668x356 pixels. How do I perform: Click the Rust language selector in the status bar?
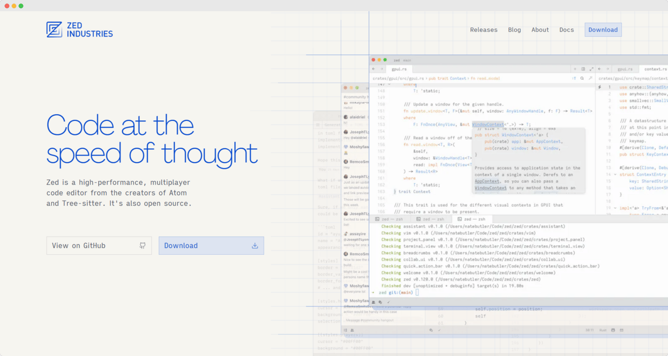(602, 330)
